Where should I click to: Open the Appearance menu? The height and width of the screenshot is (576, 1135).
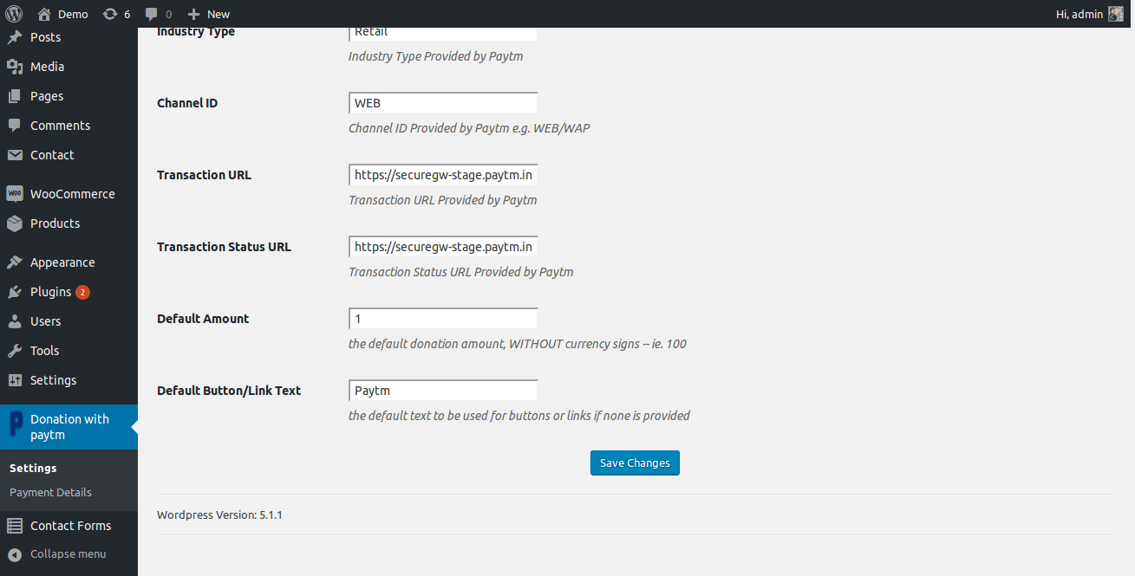[x=62, y=262]
